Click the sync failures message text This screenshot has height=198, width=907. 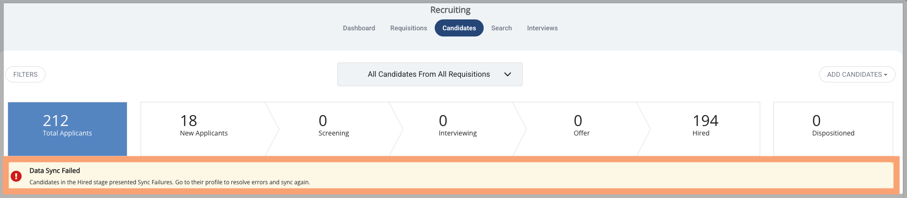[x=170, y=182]
